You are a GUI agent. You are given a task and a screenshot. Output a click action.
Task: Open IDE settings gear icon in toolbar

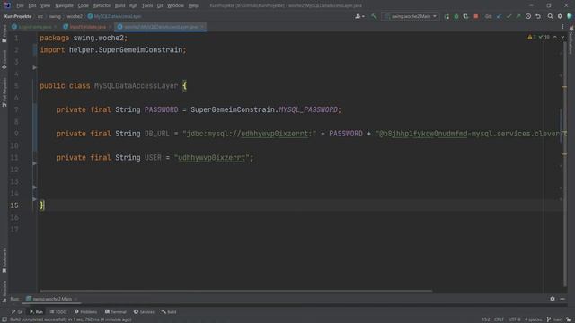coord(560,16)
